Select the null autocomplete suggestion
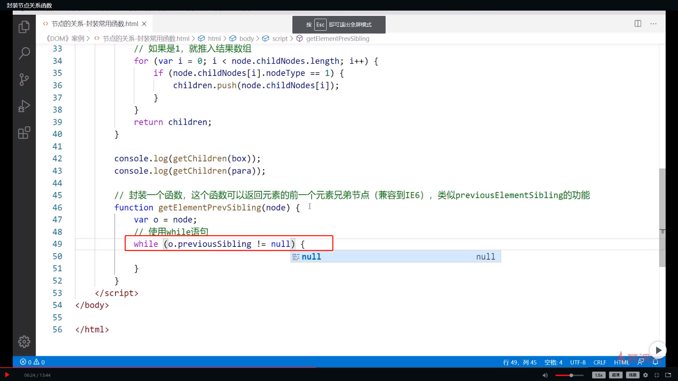Viewport: 678px width, 381px height. (x=395, y=257)
